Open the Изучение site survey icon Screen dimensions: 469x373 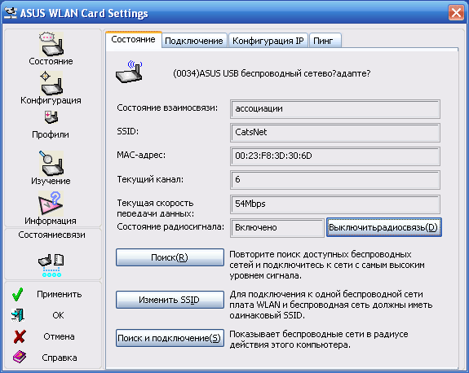point(51,163)
